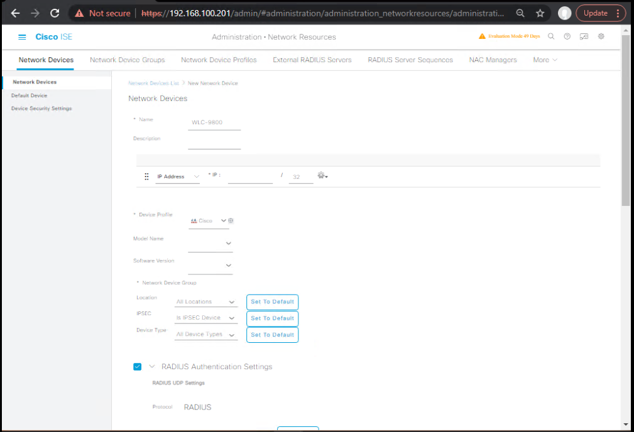
Task: Click the scrollbar down arrow
Action: [x=626, y=424]
